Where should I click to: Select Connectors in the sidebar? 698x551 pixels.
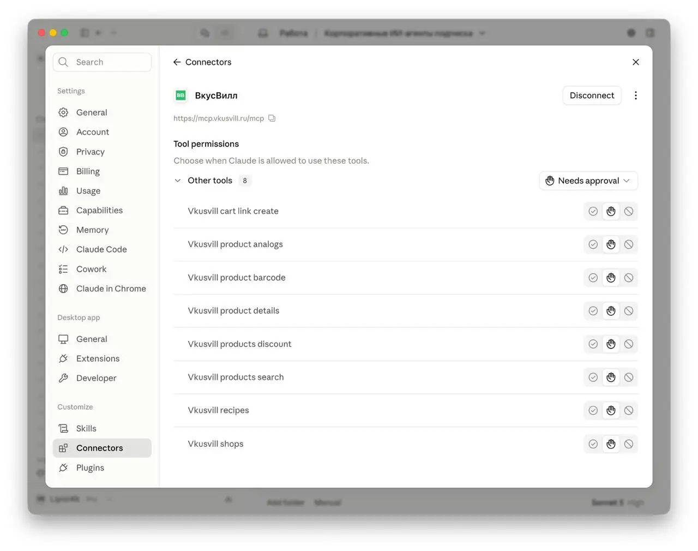[x=102, y=448]
